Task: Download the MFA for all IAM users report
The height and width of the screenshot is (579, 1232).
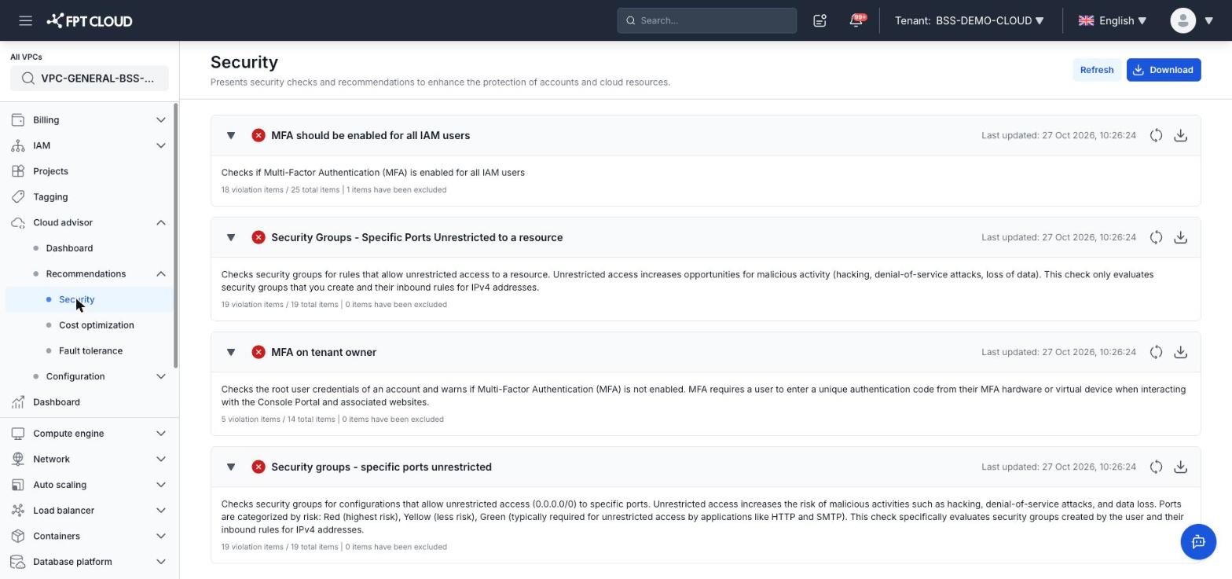Action: [1180, 136]
